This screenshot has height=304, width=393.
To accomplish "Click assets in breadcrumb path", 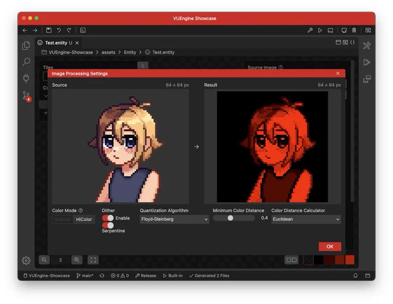I will tap(108, 53).
